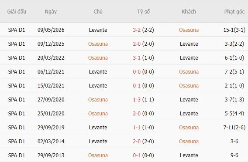Screen dimensions: 248x162
Task: Click the 0-0 (0-0) score on 06/12/2021
Action: (x=143, y=71)
